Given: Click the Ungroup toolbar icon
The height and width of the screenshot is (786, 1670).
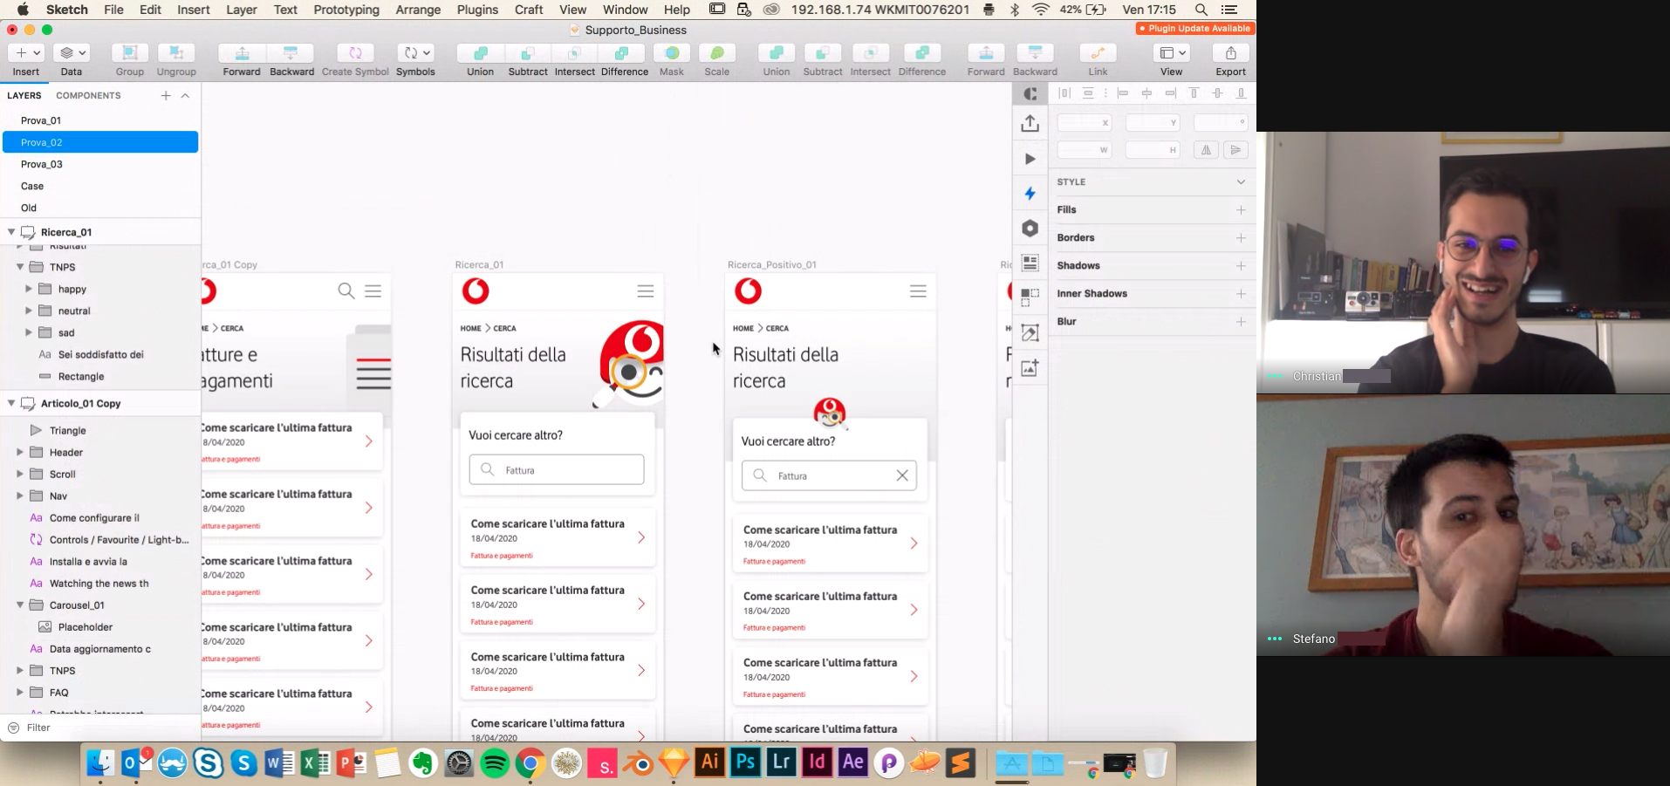Looking at the screenshot, I should [x=176, y=53].
